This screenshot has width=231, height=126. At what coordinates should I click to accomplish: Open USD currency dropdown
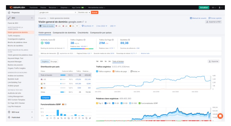113,26
